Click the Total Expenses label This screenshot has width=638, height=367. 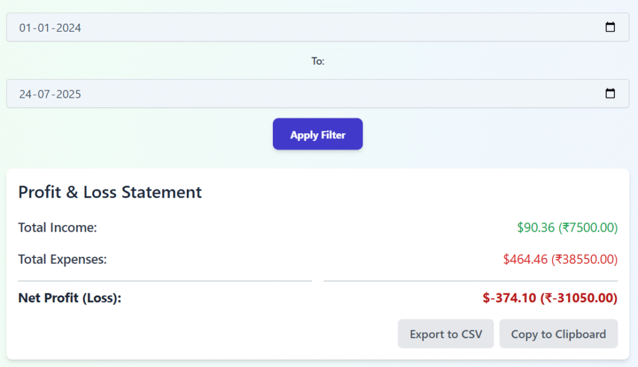(62, 259)
